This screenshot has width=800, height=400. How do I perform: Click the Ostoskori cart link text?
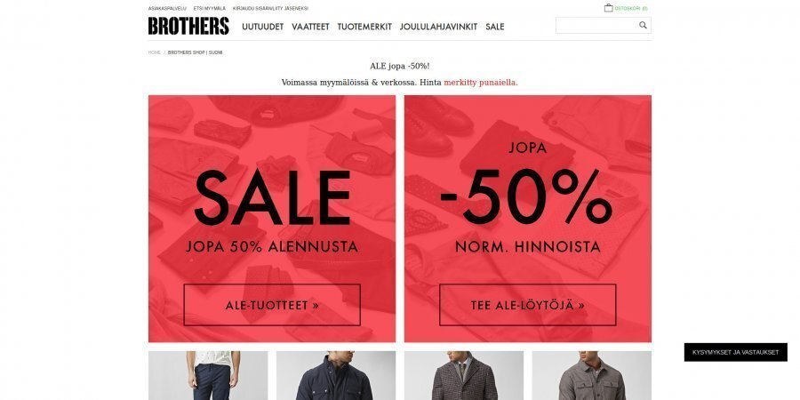630,9
